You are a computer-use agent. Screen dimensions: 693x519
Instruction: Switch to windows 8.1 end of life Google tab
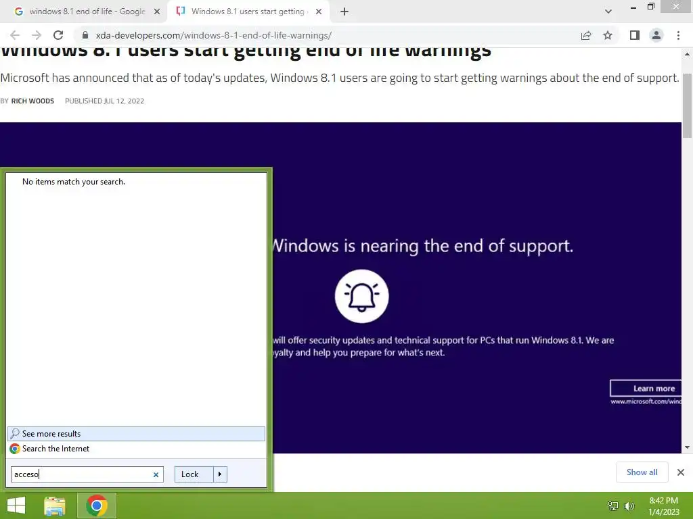[x=87, y=11]
